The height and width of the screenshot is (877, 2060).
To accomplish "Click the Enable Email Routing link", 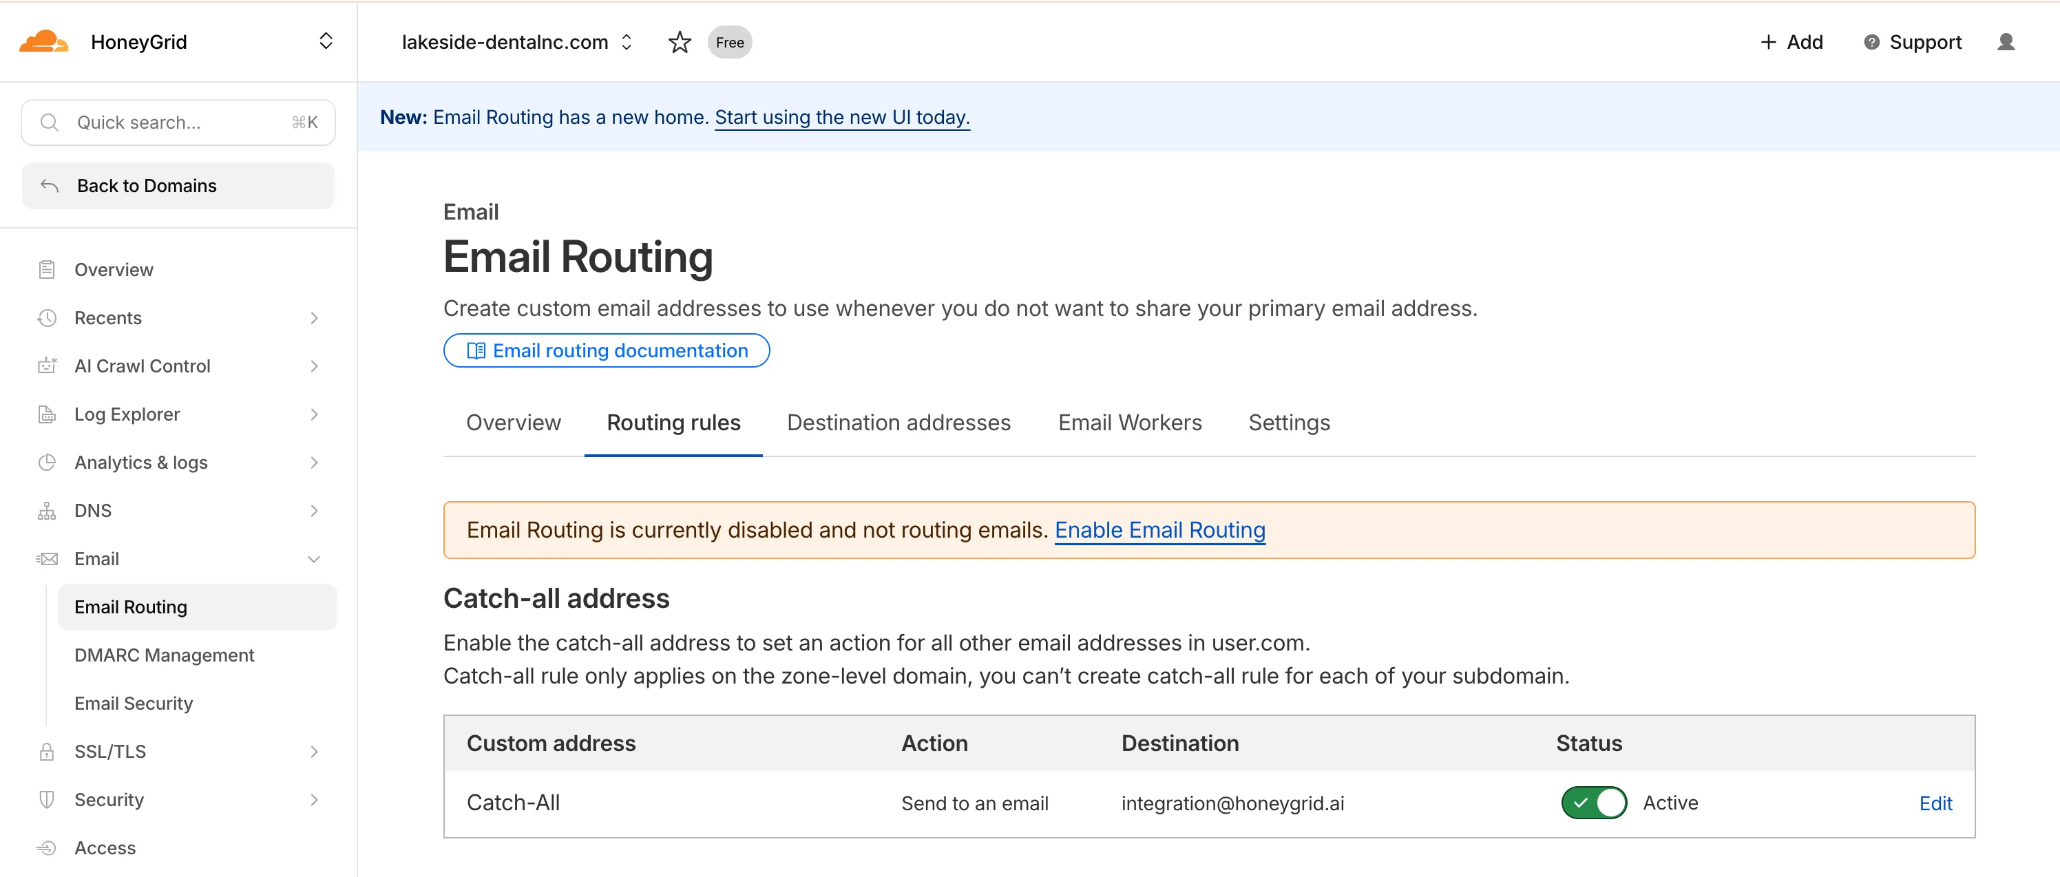I will click(x=1159, y=529).
